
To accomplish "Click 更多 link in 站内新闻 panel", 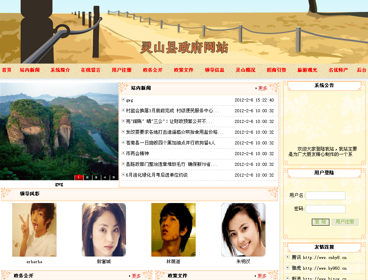I will click(x=263, y=88).
